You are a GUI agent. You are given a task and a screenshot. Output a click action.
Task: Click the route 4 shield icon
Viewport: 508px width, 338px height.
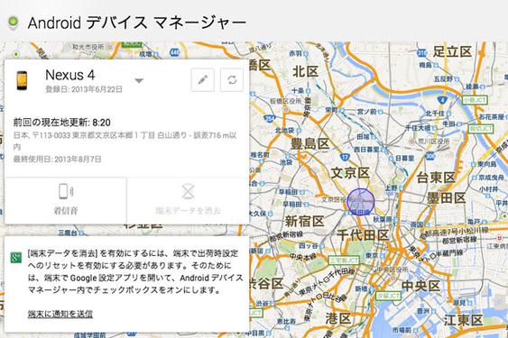442,100
